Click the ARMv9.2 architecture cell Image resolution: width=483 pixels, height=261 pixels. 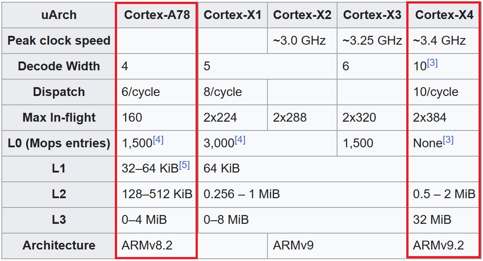tap(444, 246)
